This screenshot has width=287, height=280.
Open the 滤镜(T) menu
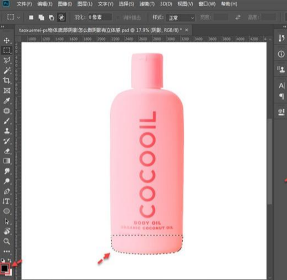[x=147, y=4]
